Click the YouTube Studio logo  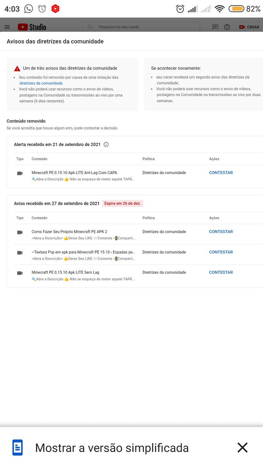tap(32, 27)
